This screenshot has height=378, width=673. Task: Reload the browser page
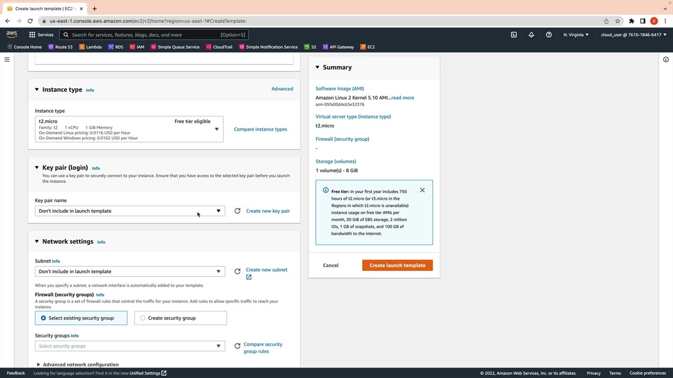(30, 21)
